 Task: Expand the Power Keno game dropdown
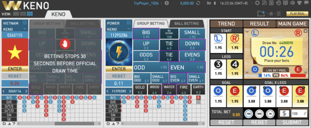point(128,29)
